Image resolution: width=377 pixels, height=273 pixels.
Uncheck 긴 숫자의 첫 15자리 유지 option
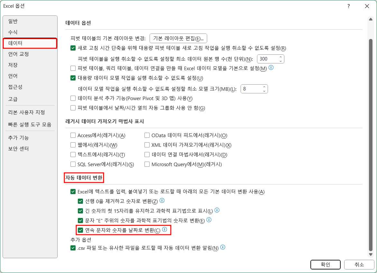[x=80, y=211]
